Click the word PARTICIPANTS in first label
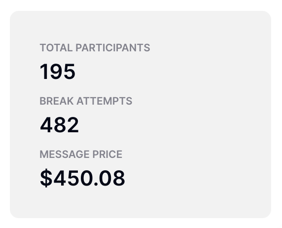 click(113, 48)
